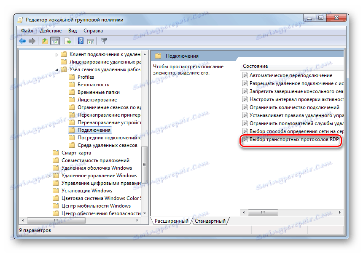
Task: Switch to the Стандартный tab
Action: [210, 221]
